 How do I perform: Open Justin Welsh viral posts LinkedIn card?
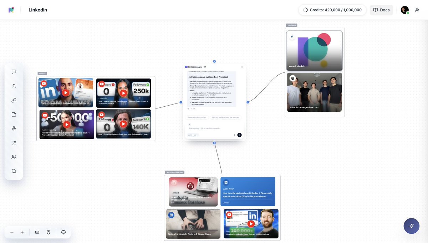click(x=248, y=192)
